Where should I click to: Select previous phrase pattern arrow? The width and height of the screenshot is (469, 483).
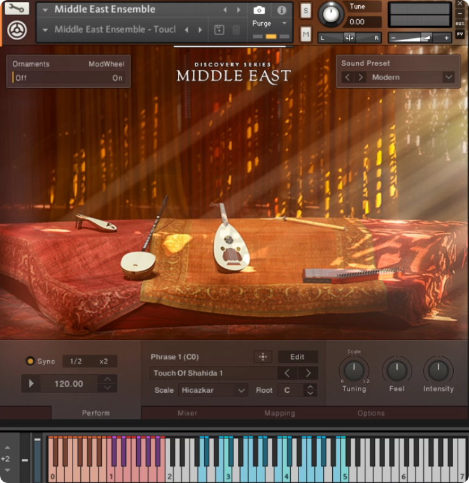[x=287, y=373]
